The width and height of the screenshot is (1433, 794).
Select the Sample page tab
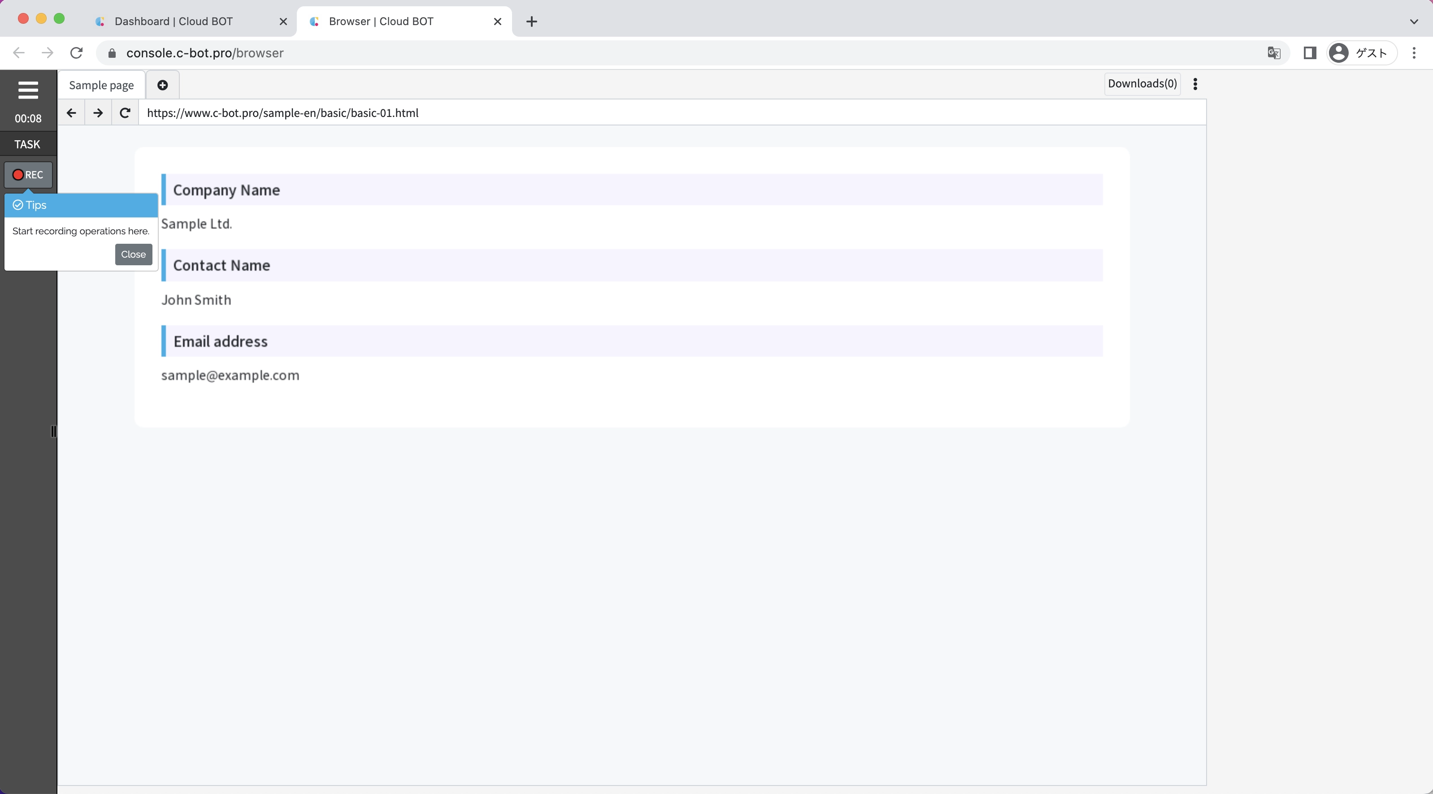coord(101,85)
